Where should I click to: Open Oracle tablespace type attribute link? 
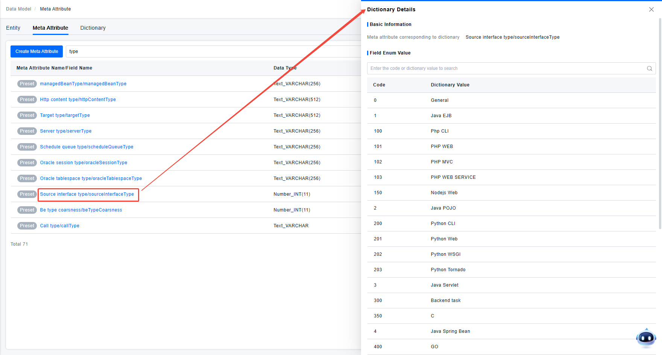(x=91, y=178)
